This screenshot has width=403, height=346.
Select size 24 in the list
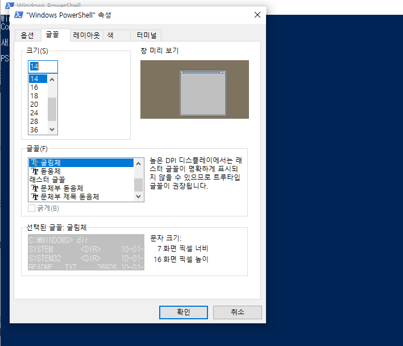click(38, 112)
